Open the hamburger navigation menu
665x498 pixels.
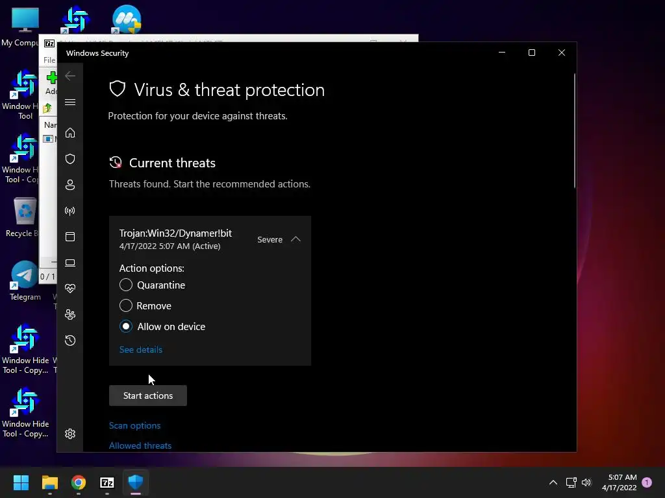pos(70,102)
